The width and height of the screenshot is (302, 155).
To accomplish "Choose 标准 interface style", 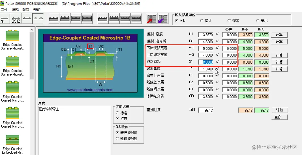I will pyautogui.click(x=121, y=113).
